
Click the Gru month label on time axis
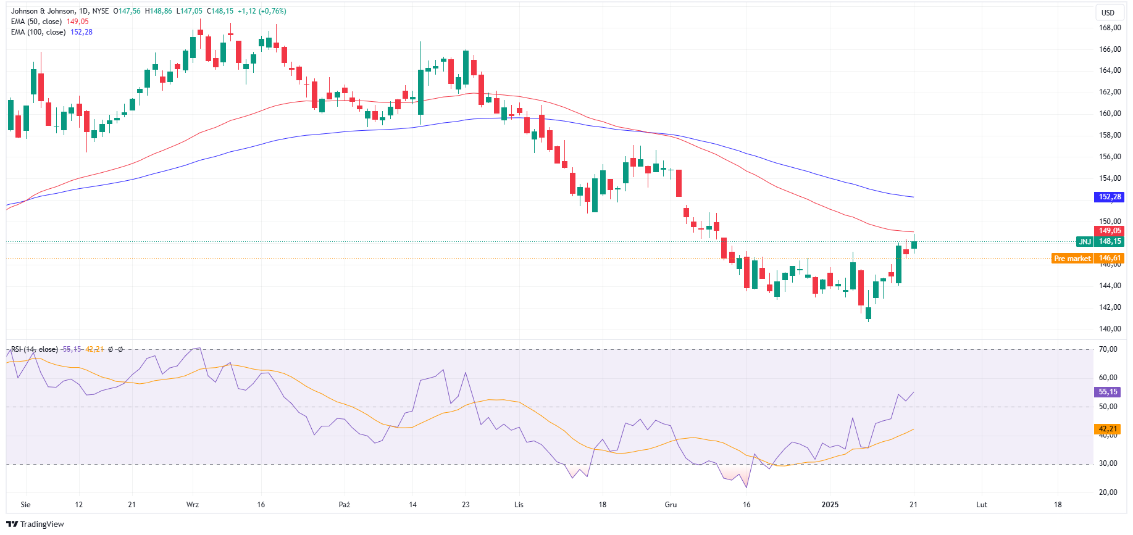[x=671, y=505]
